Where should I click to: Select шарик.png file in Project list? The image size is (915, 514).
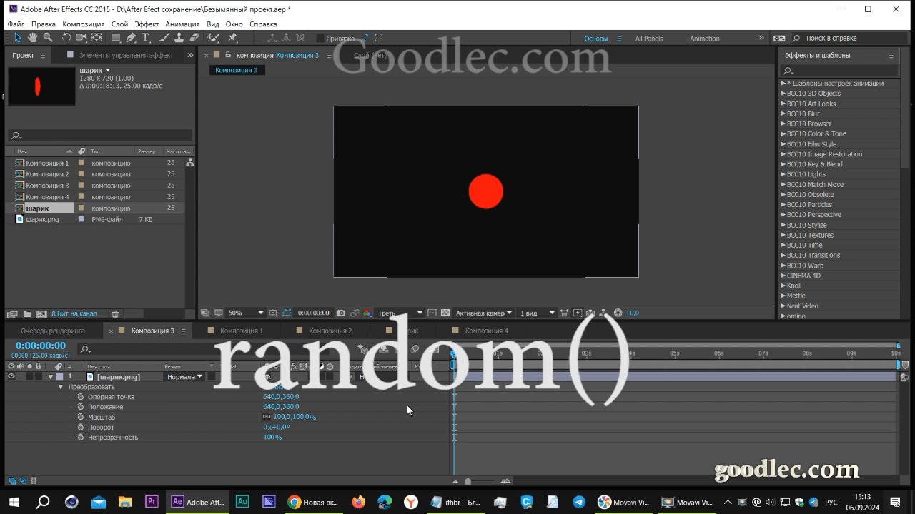coord(43,219)
